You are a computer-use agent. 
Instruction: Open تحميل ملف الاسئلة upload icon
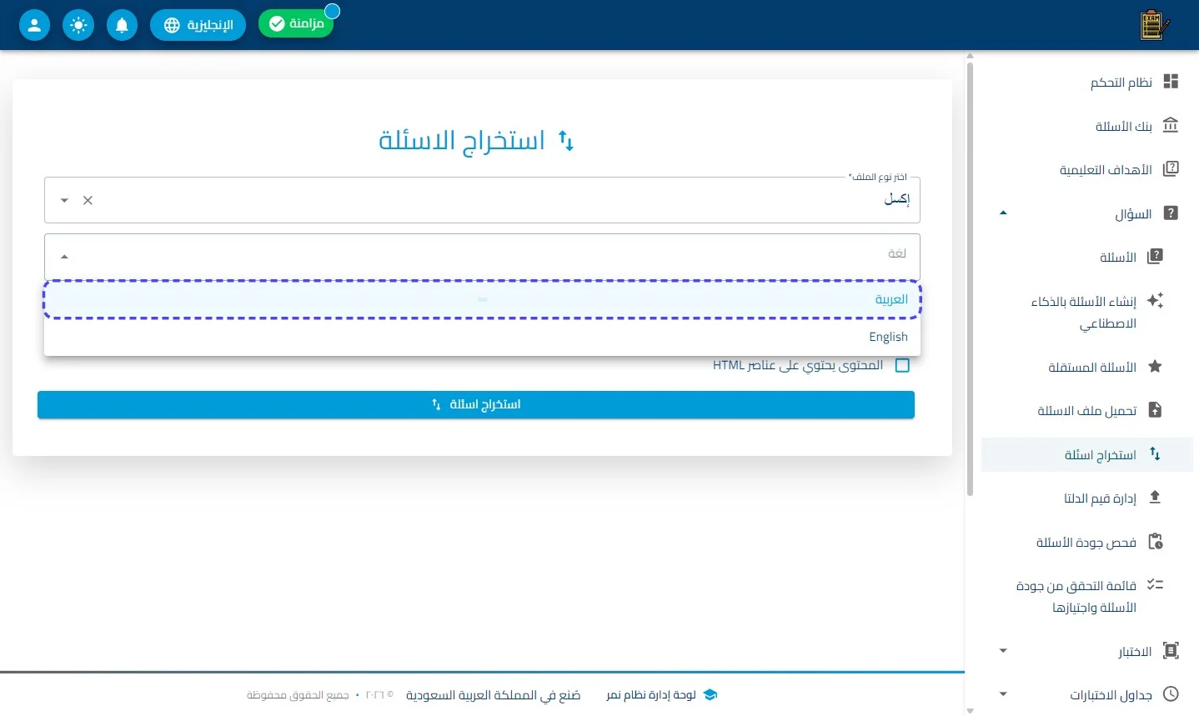click(x=1155, y=410)
